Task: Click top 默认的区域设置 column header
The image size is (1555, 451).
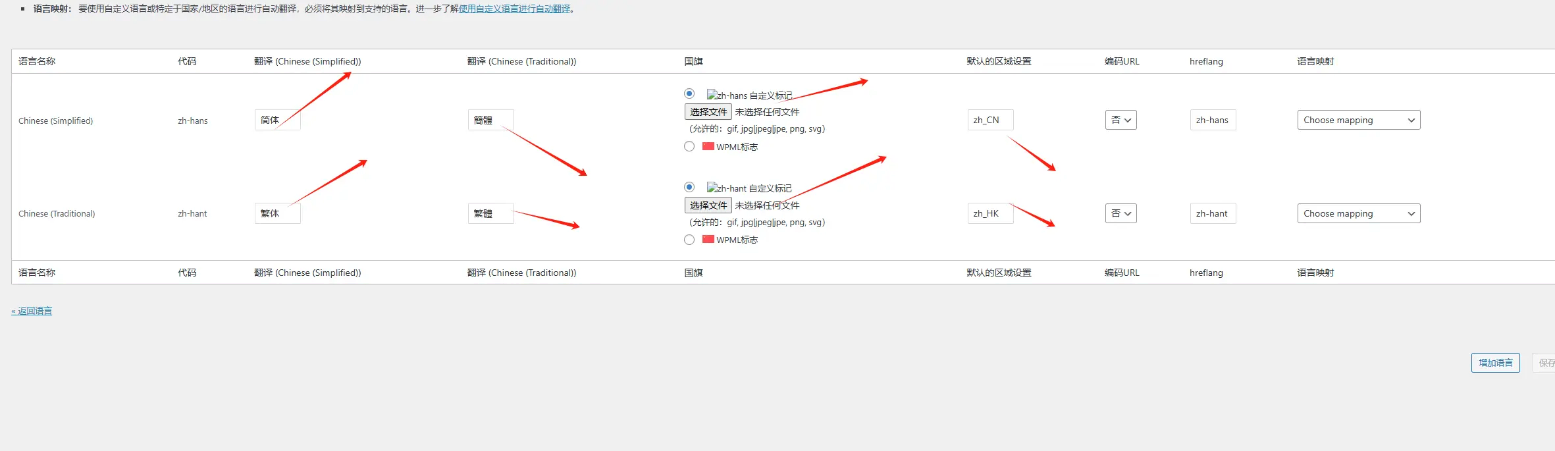Action: click(x=999, y=61)
